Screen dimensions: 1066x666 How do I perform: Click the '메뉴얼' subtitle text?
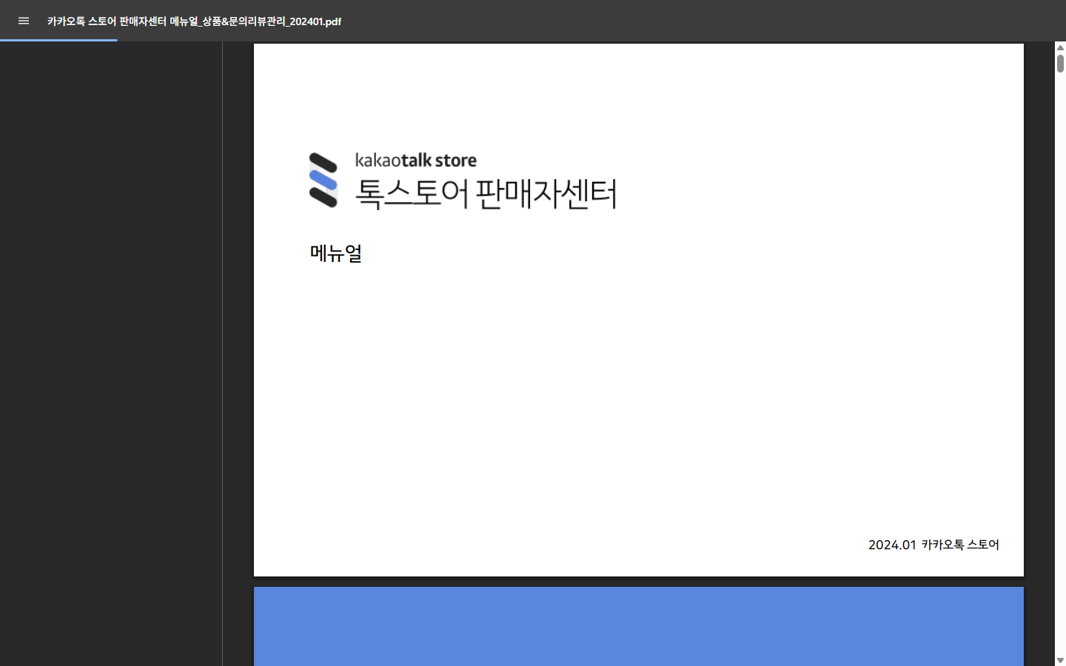[x=336, y=253]
